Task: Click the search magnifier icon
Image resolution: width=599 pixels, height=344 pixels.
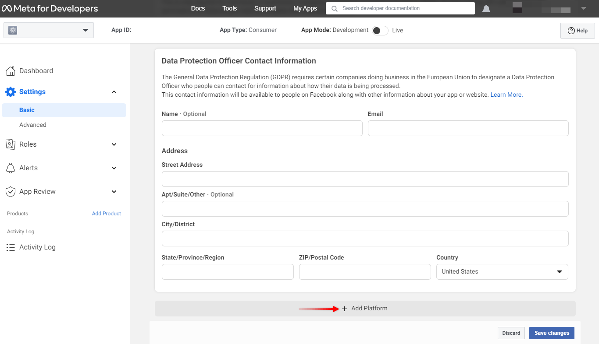Action: [335, 8]
